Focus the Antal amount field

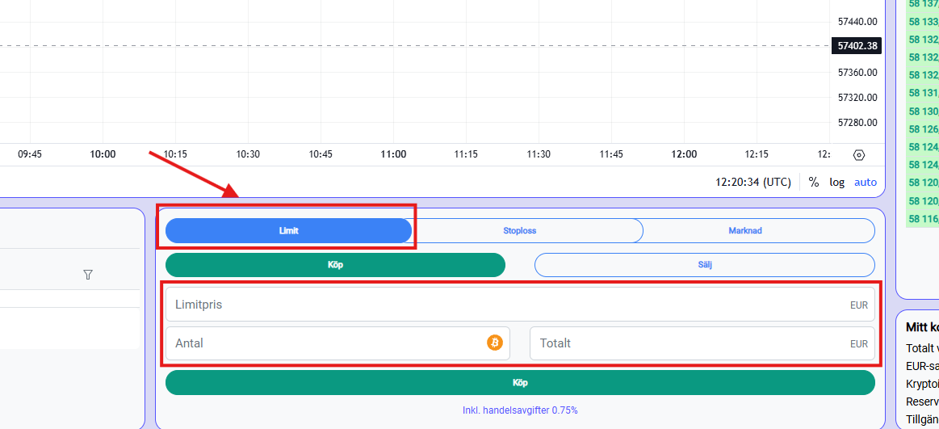pos(337,343)
